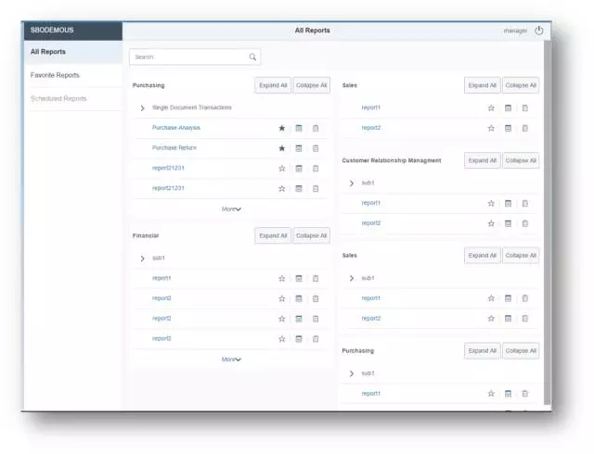Open calendar icon on Purchase Return row

click(299, 148)
